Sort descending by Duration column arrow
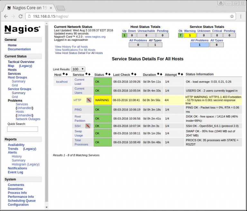This screenshot has height=211, width=247. pos(161,75)
